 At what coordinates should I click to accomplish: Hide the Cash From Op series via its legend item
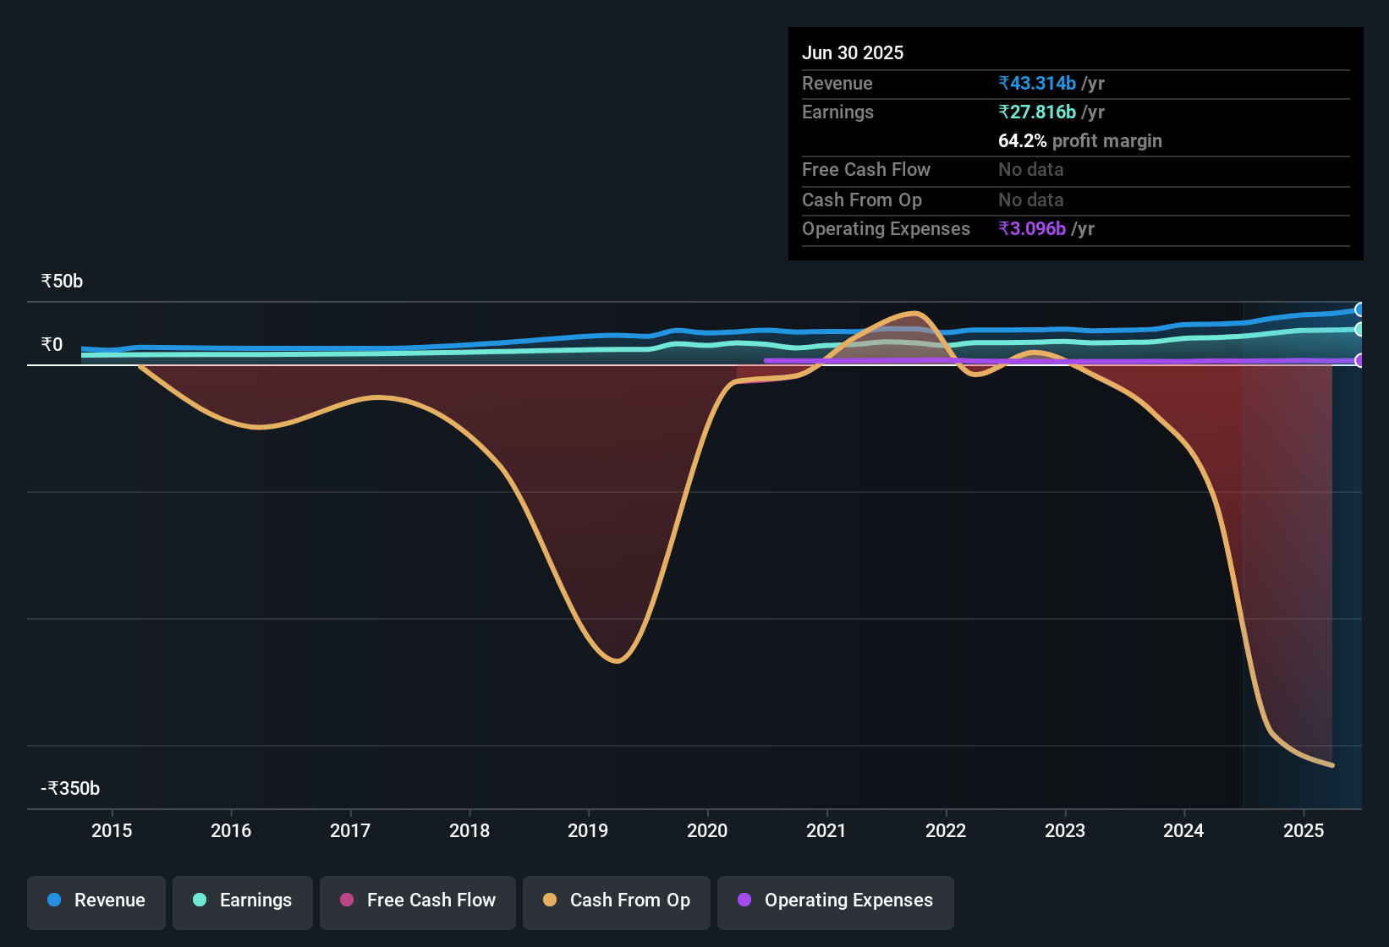616,901
